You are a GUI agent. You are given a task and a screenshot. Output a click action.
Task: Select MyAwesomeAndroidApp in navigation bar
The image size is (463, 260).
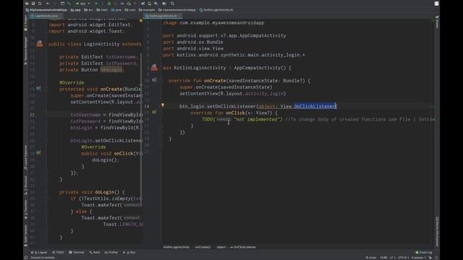click(46, 9)
